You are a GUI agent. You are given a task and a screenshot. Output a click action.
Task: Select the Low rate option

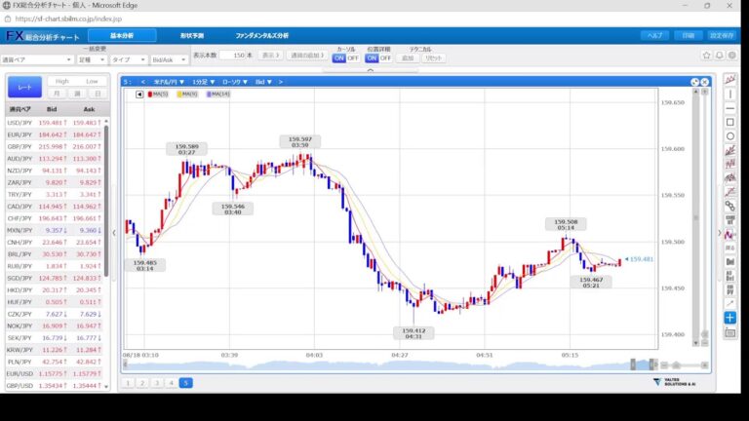(92, 82)
